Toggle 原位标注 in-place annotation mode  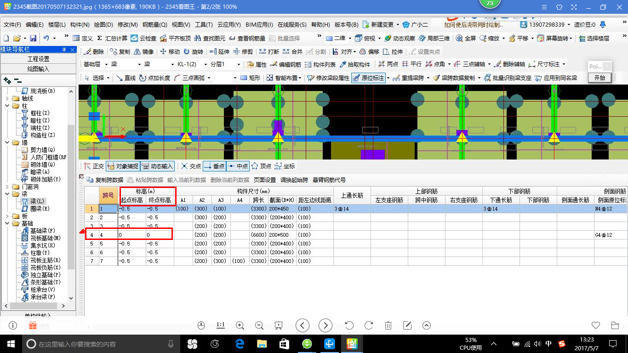point(368,78)
